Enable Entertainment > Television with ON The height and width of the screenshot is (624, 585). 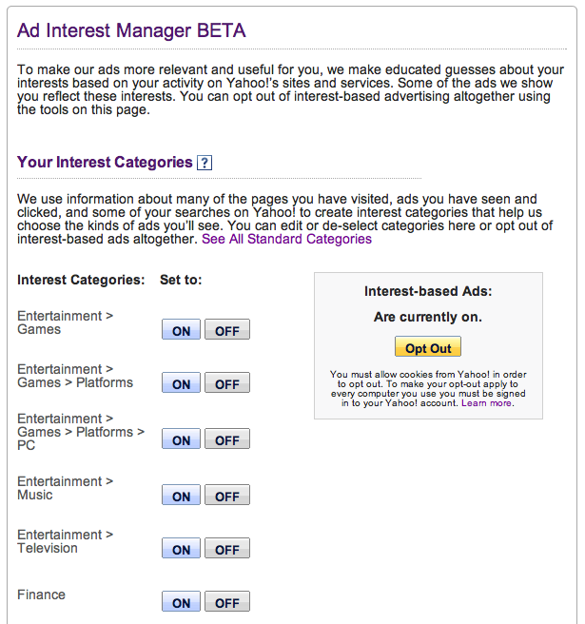(x=181, y=550)
